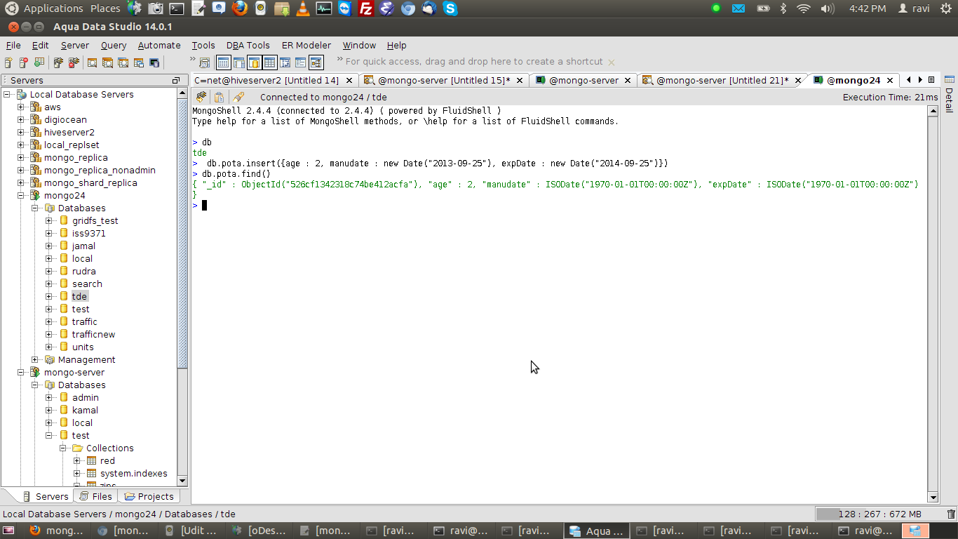The height and width of the screenshot is (539, 958).
Task: Open the ravi user menu
Action: click(914, 8)
